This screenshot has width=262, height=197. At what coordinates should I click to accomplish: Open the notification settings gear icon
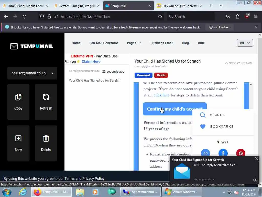255,180
